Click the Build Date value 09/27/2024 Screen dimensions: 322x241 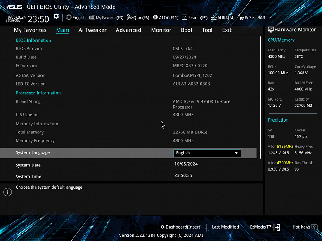coord(185,57)
